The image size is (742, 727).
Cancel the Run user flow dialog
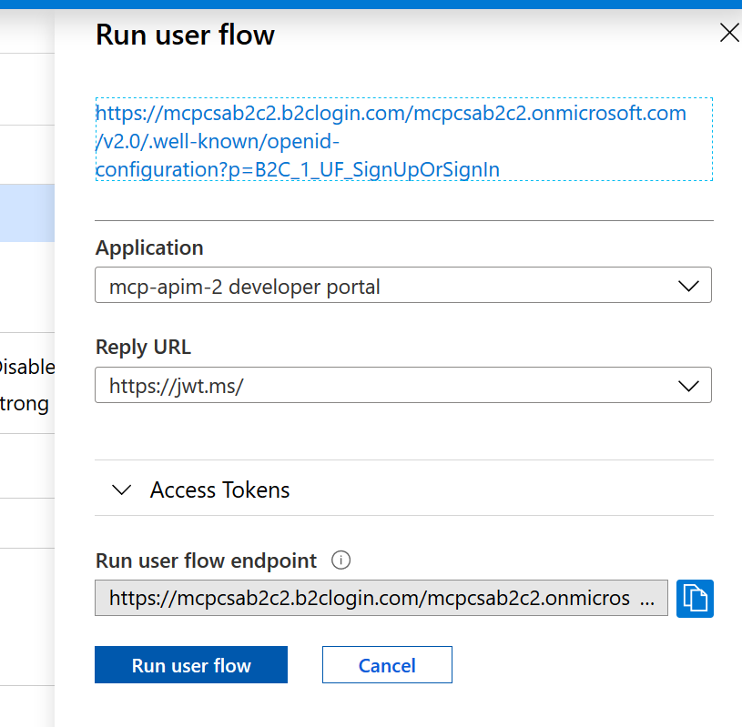point(387,664)
